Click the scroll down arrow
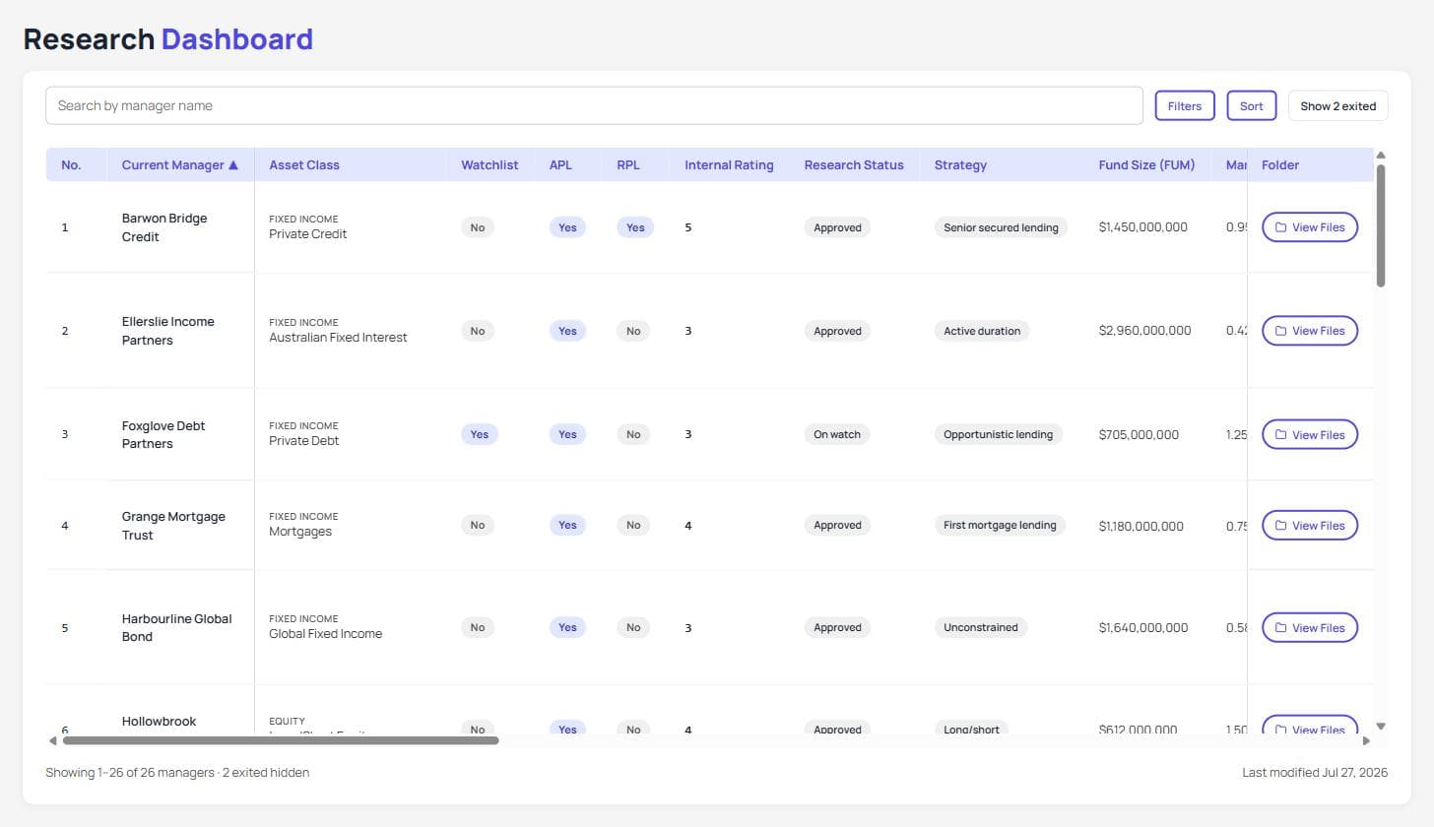 [x=1381, y=727]
